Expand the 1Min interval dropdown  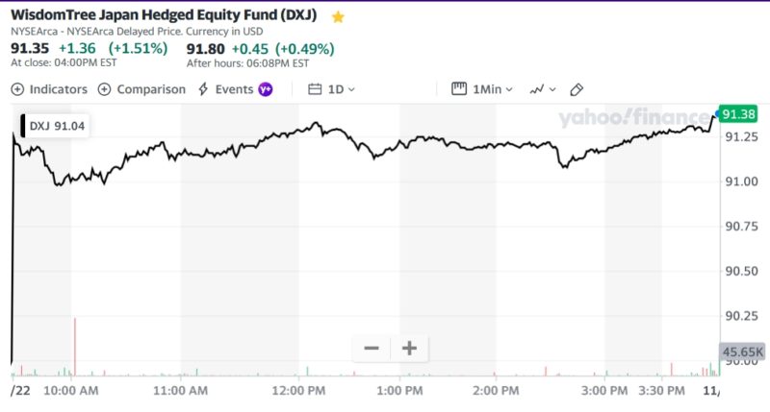(x=493, y=89)
